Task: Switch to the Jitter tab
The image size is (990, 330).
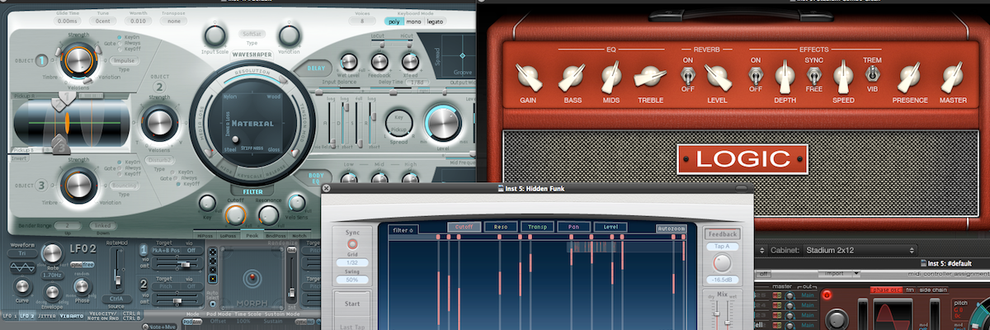Action: [47, 316]
